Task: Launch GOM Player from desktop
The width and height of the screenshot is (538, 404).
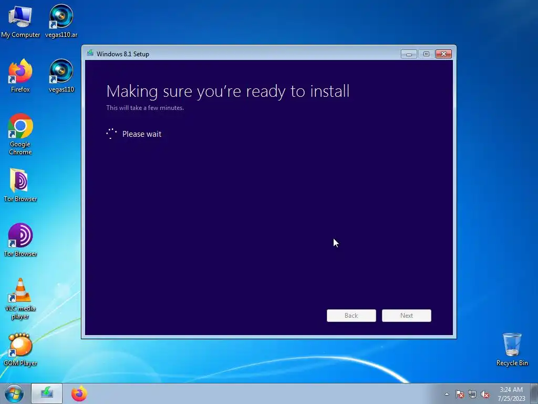Action: coord(20,349)
